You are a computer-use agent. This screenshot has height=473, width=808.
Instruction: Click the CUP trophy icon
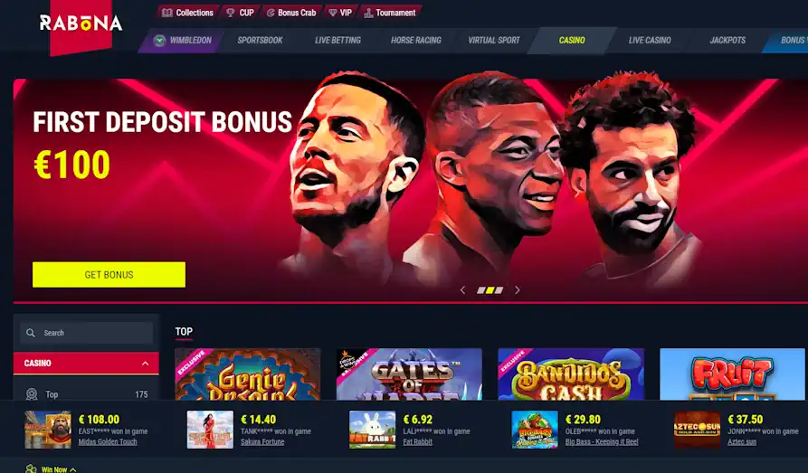(231, 13)
